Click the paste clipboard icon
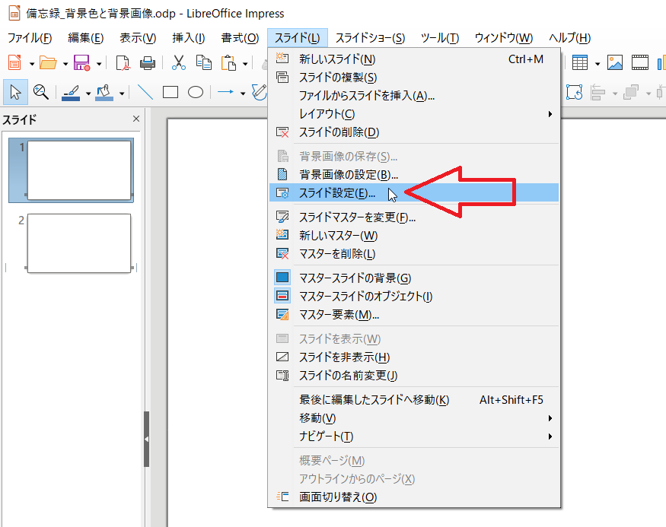This screenshot has width=666, height=527. pos(228,63)
